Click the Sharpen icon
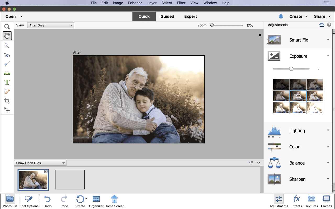This screenshot has width=335, height=209. point(274,179)
